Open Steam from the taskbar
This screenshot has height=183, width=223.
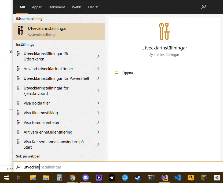tap(138, 178)
